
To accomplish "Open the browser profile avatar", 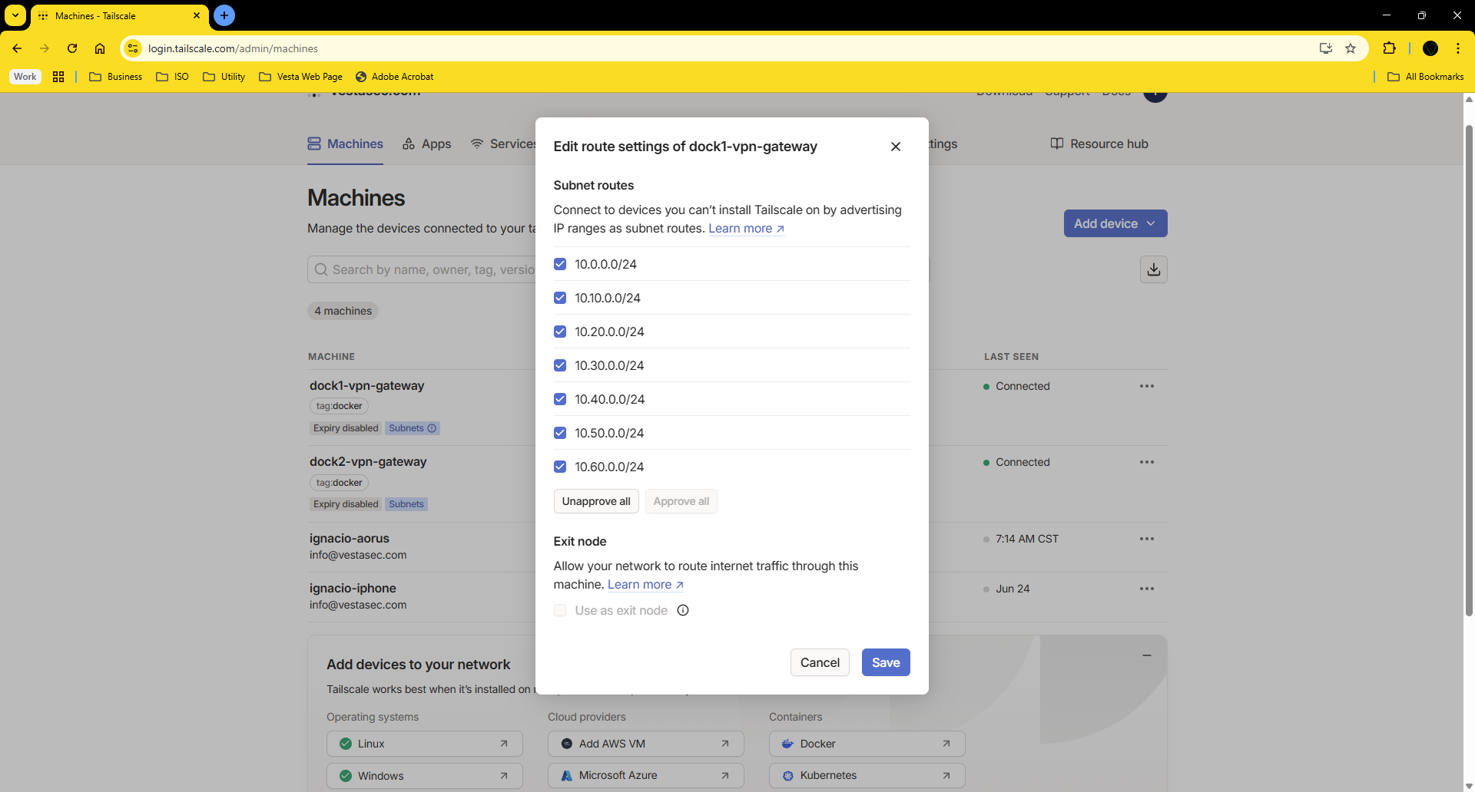I will (x=1430, y=48).
